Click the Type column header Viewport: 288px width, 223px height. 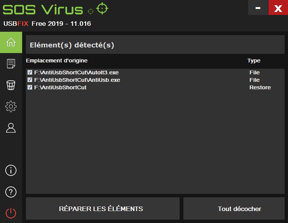tap(254, 61)
